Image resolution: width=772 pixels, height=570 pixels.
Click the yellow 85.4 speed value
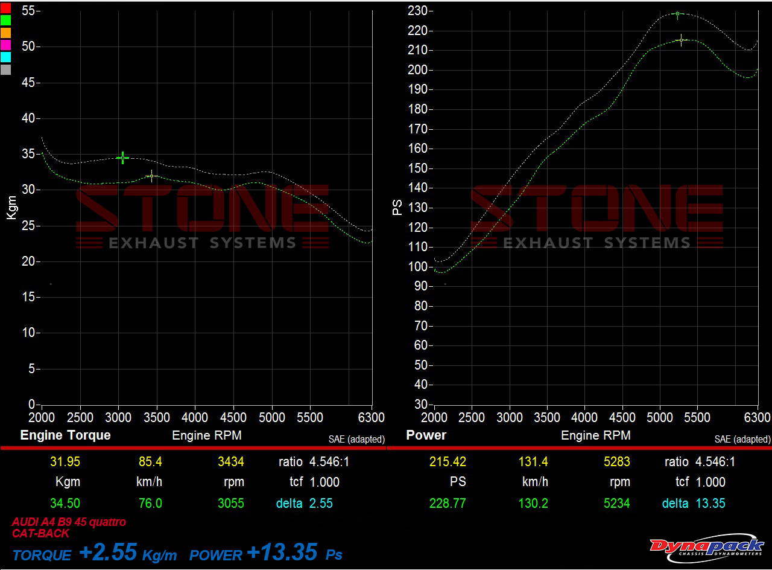click(x=150, y=462)
